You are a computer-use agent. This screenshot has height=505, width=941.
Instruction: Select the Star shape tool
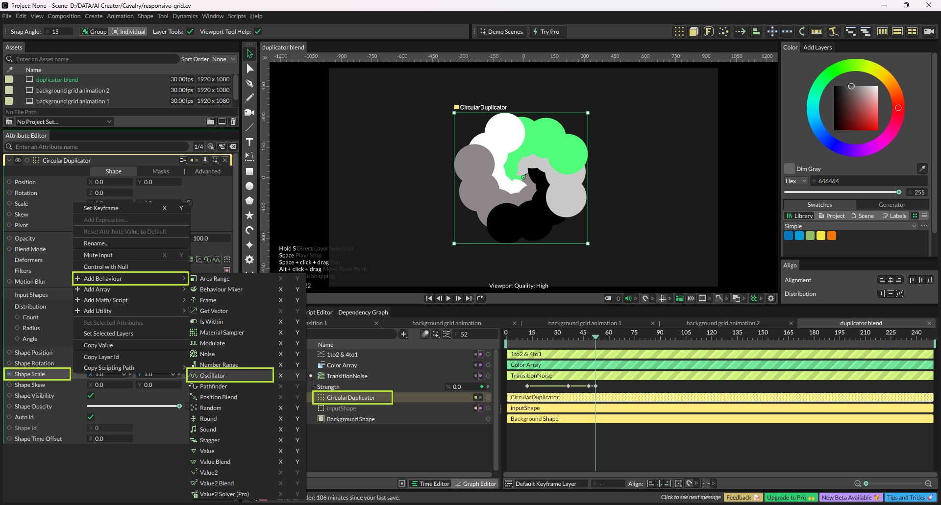click(249, 216)
